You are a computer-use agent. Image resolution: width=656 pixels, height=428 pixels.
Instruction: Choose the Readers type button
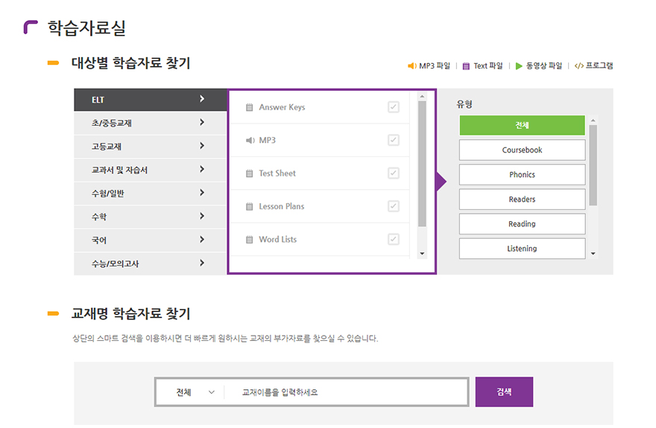point(522,199)
